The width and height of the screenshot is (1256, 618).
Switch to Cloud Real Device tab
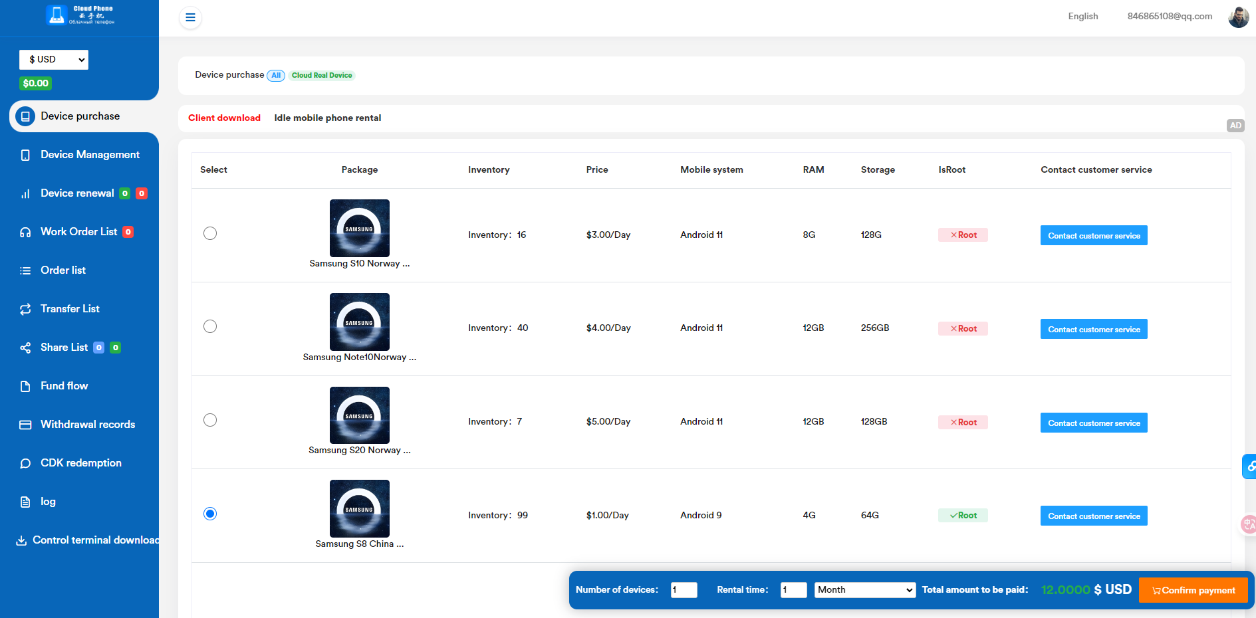pos(322,76)
